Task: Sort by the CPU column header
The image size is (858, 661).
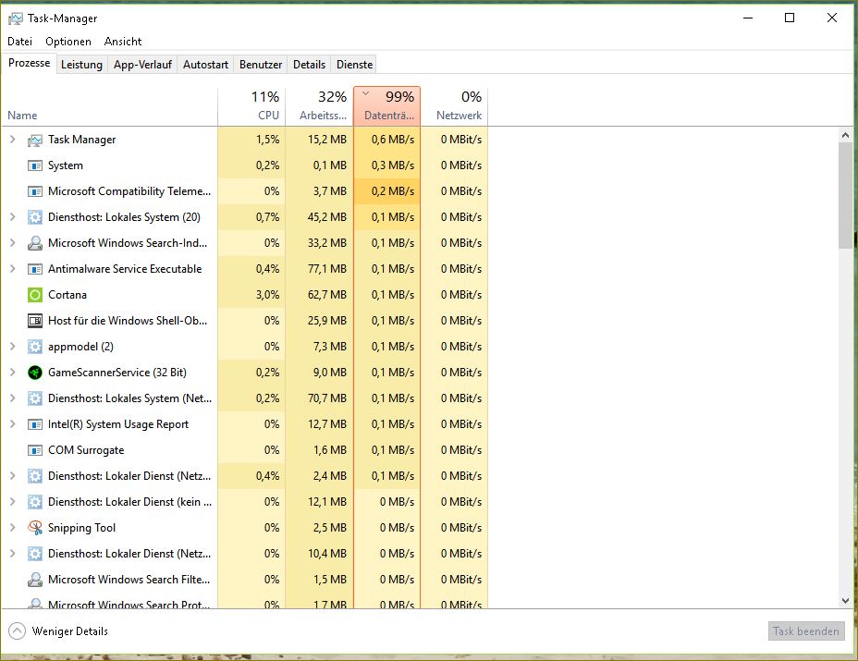Action: pos(251,106)
